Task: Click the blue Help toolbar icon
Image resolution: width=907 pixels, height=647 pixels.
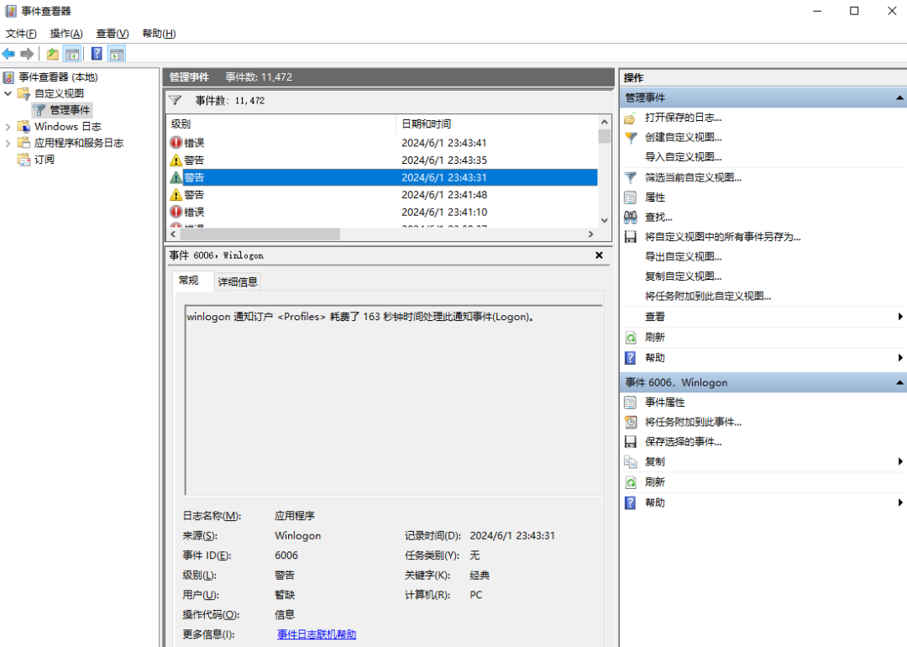Action: (97, 55)
